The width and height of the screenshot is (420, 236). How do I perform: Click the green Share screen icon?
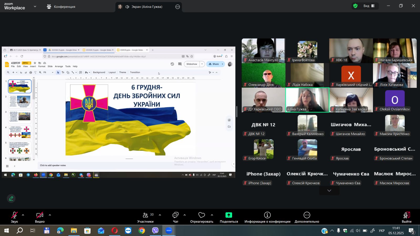pyautogui.click(x=229, y=215)
